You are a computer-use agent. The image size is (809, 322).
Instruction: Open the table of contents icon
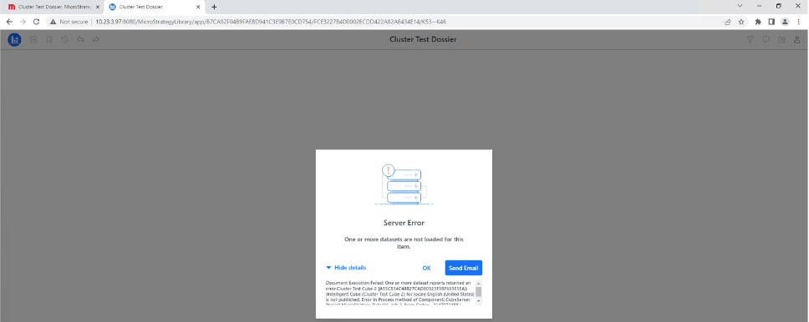pos(33,40)
